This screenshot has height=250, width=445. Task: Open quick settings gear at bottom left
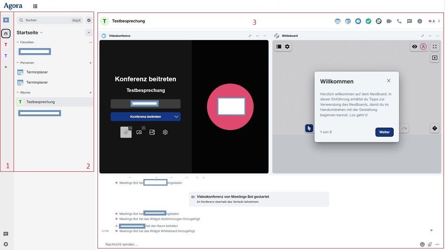point(6,244)
